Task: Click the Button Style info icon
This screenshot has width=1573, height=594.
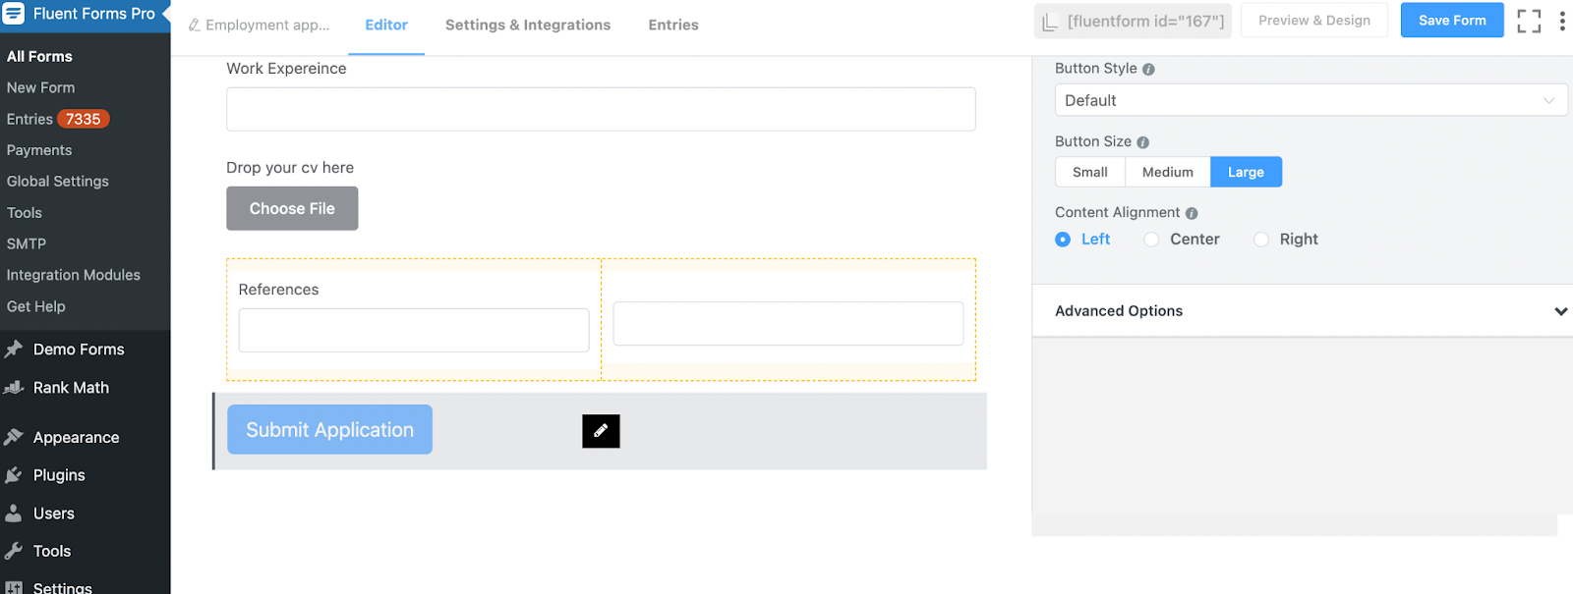Action: pos(1148,70)
